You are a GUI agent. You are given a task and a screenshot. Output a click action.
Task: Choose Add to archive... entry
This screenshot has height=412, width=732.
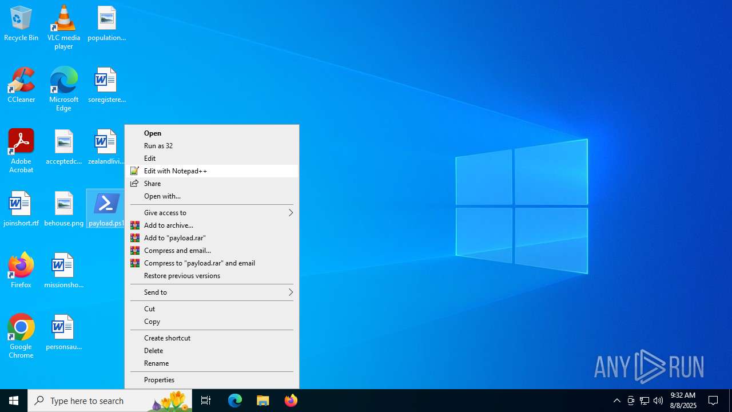pyautogui.click(x=212, y=225)
